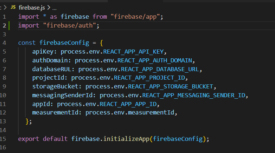Click the storageBucket property name
This screenshot has height=153, width=275.
(x=55, y=87)
